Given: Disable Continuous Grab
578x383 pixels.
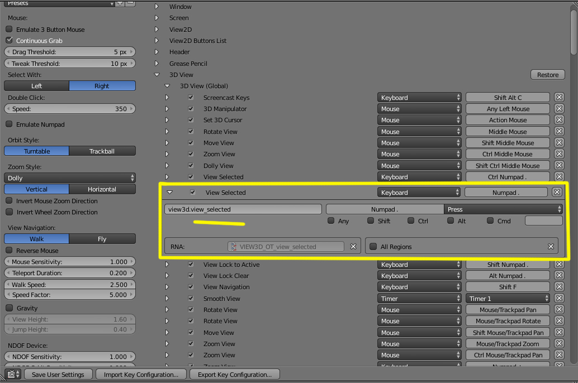Looking at the screenshot, I should (9, 40).
